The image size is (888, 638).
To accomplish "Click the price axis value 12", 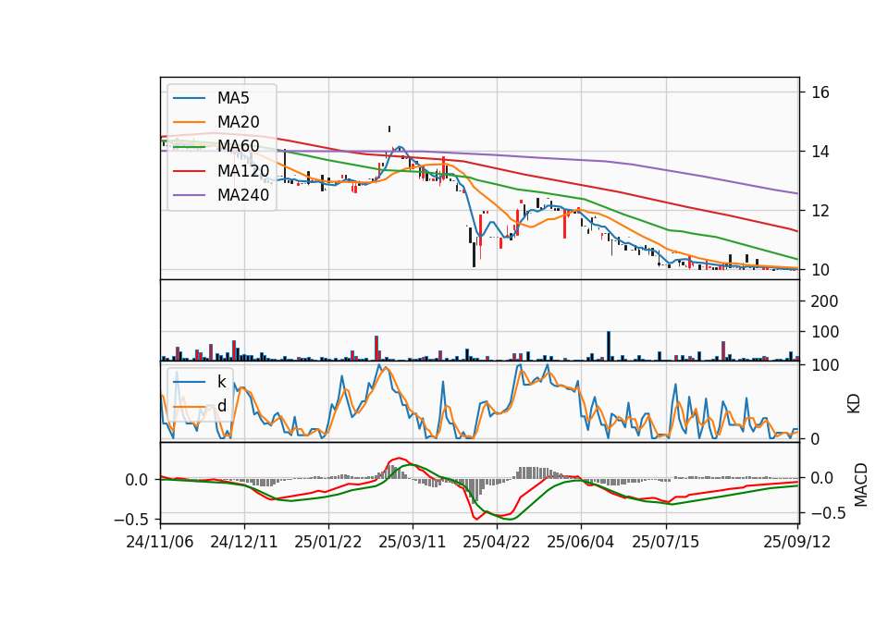I will coord(820,211).
